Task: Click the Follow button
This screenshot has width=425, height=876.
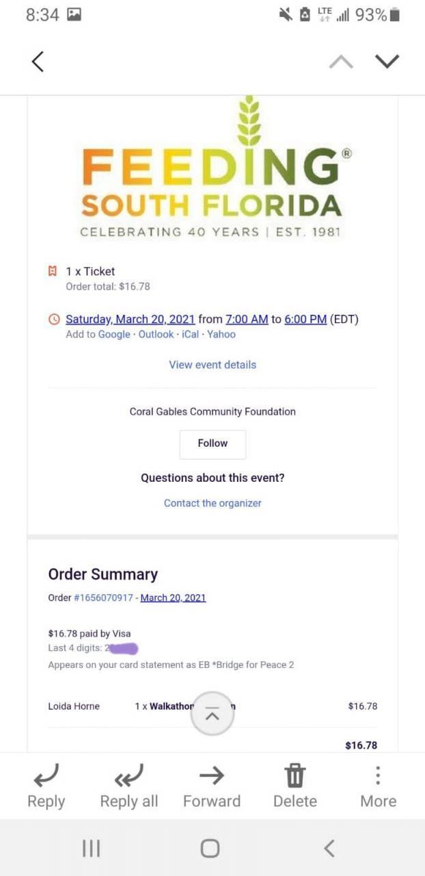Action: (212, 443)
